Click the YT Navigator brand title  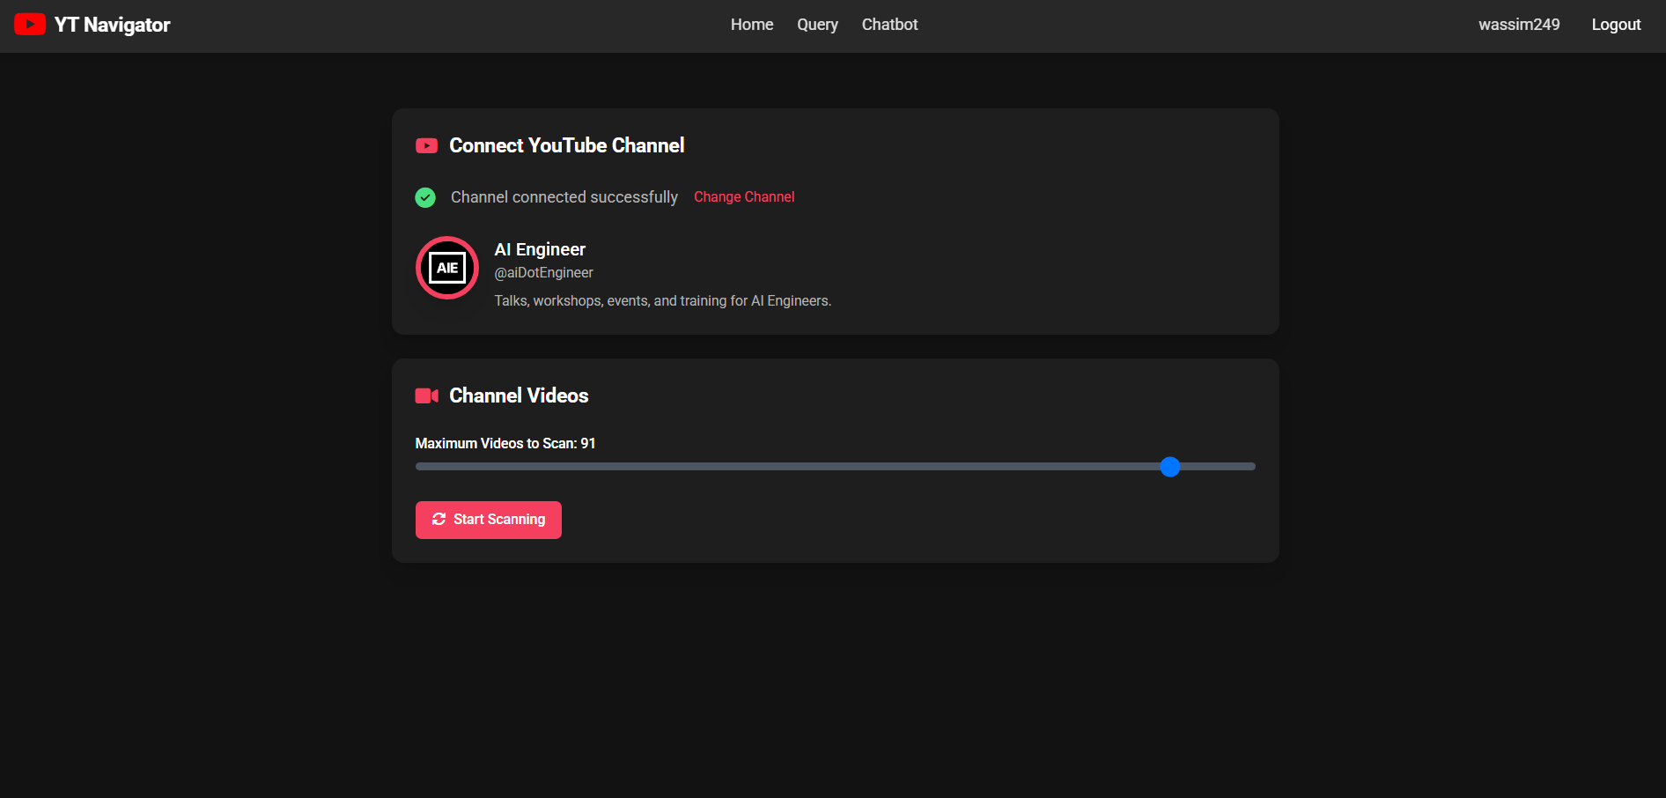[112, 25]
